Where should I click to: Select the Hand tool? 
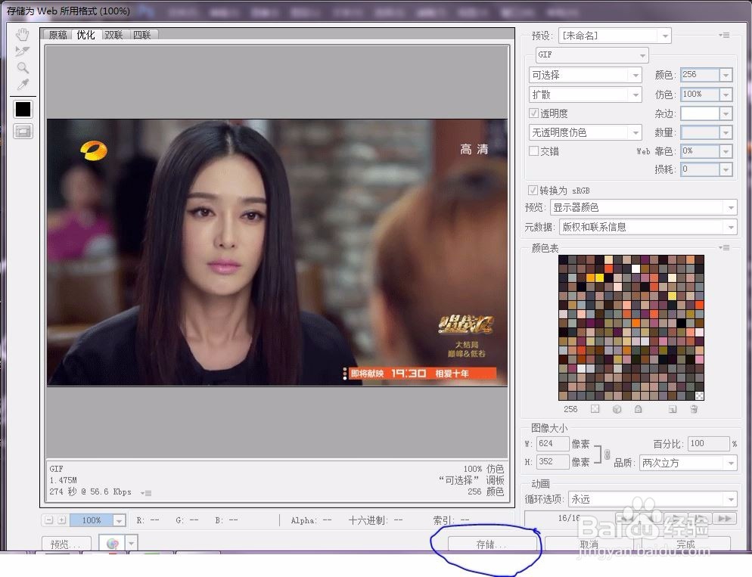pyautogui.click(x=23, y=35)
